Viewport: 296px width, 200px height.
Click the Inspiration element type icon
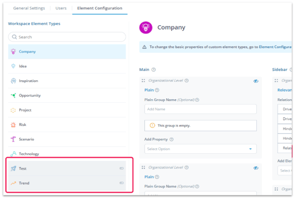pyautogui.click(x=13, y=81)
